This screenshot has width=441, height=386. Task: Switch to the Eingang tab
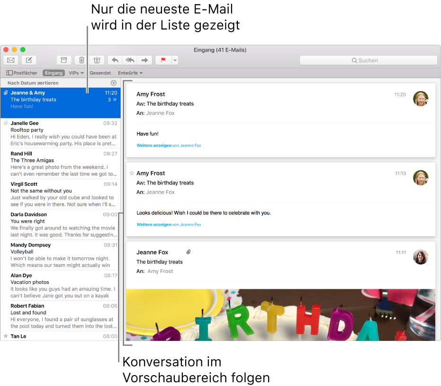(54, 73)
